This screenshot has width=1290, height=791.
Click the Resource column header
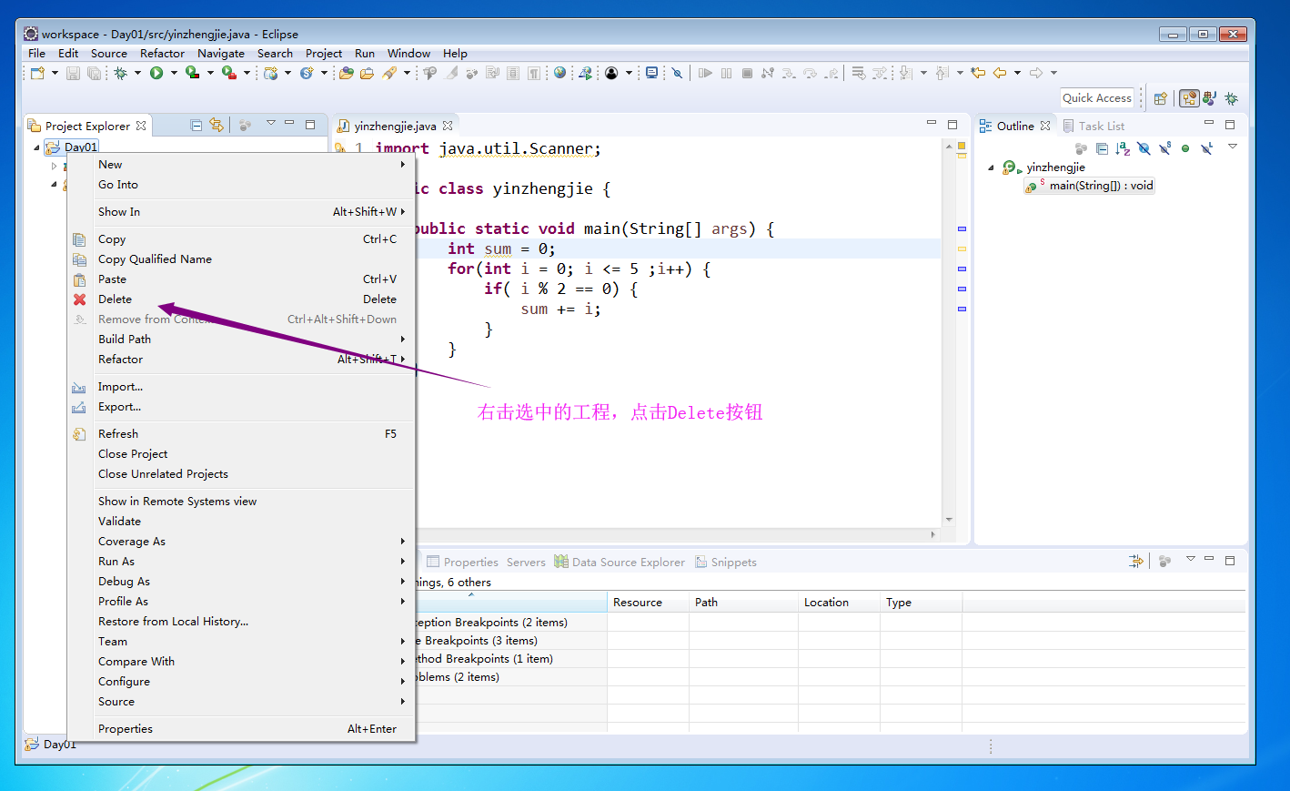click(x=648, y=603)
